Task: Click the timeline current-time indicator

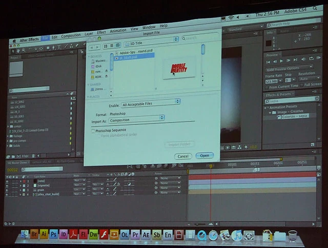Action: tap(211, 166)
